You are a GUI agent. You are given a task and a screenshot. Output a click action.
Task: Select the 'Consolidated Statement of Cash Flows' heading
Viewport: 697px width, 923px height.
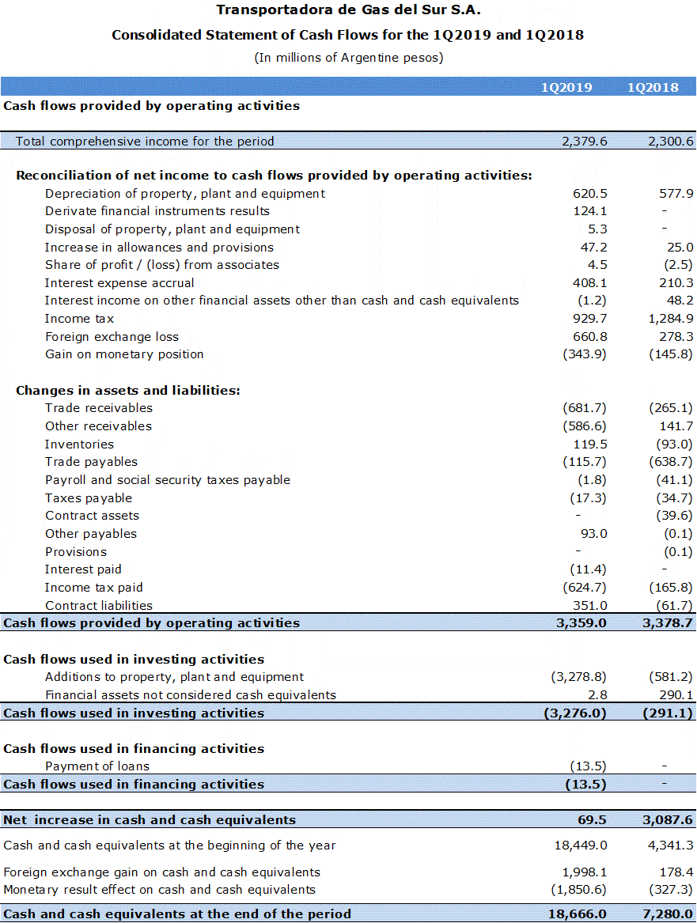coord(348,35)
